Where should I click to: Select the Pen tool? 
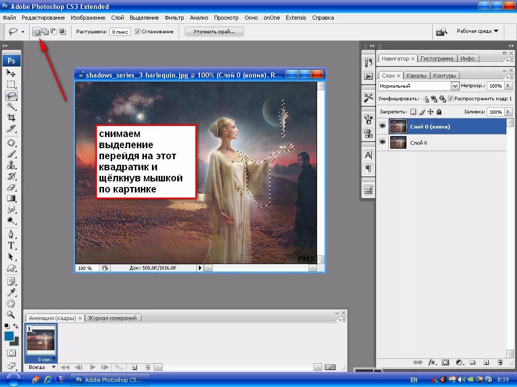pos(11,234)
